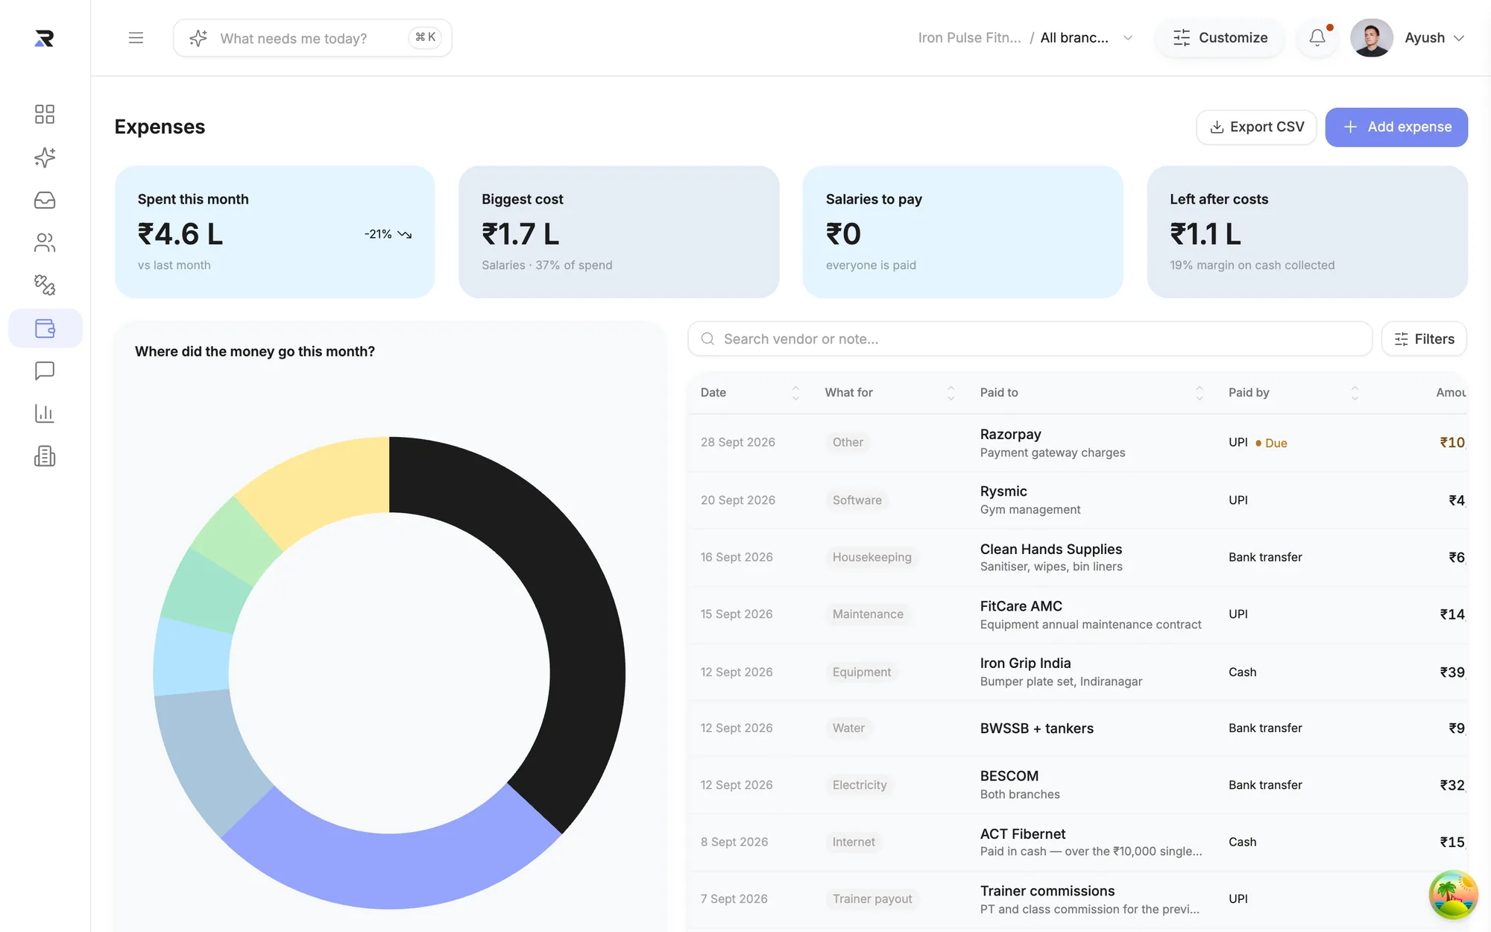Image resolution: width=1491 pixels, height=932 pixels.
Task: Click Add expense button
Action: (x=1396, y=127)
